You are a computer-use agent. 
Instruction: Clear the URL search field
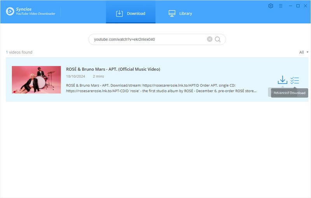coord(210,39)
